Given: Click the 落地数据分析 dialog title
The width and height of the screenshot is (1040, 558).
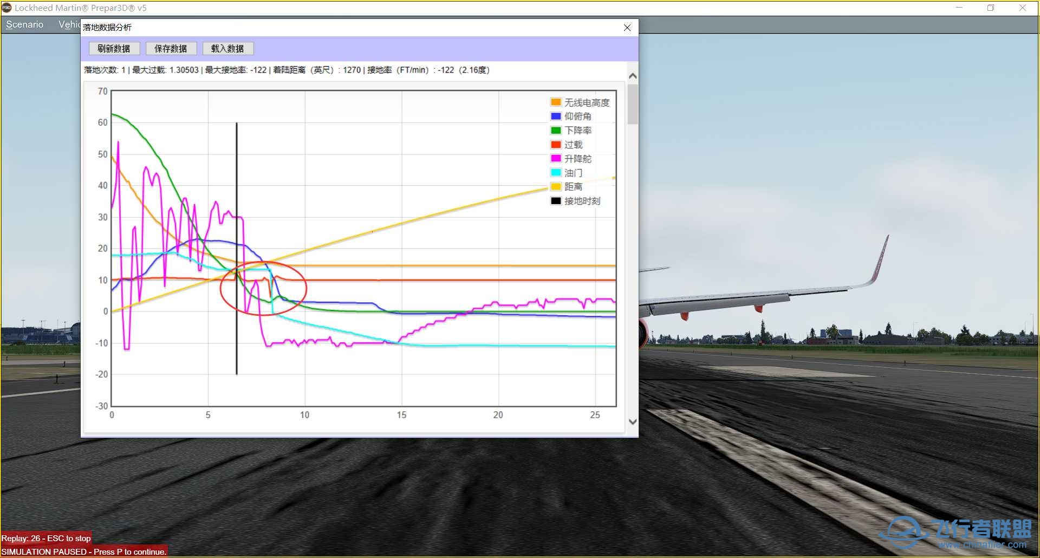Looking at the screenshot, I should point(107,28).
